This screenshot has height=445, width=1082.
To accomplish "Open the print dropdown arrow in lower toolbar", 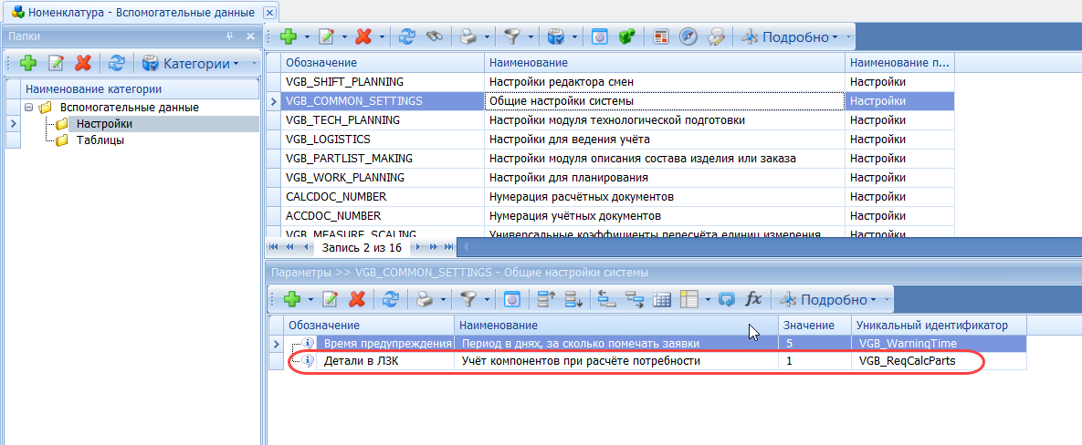I will 442,299.
